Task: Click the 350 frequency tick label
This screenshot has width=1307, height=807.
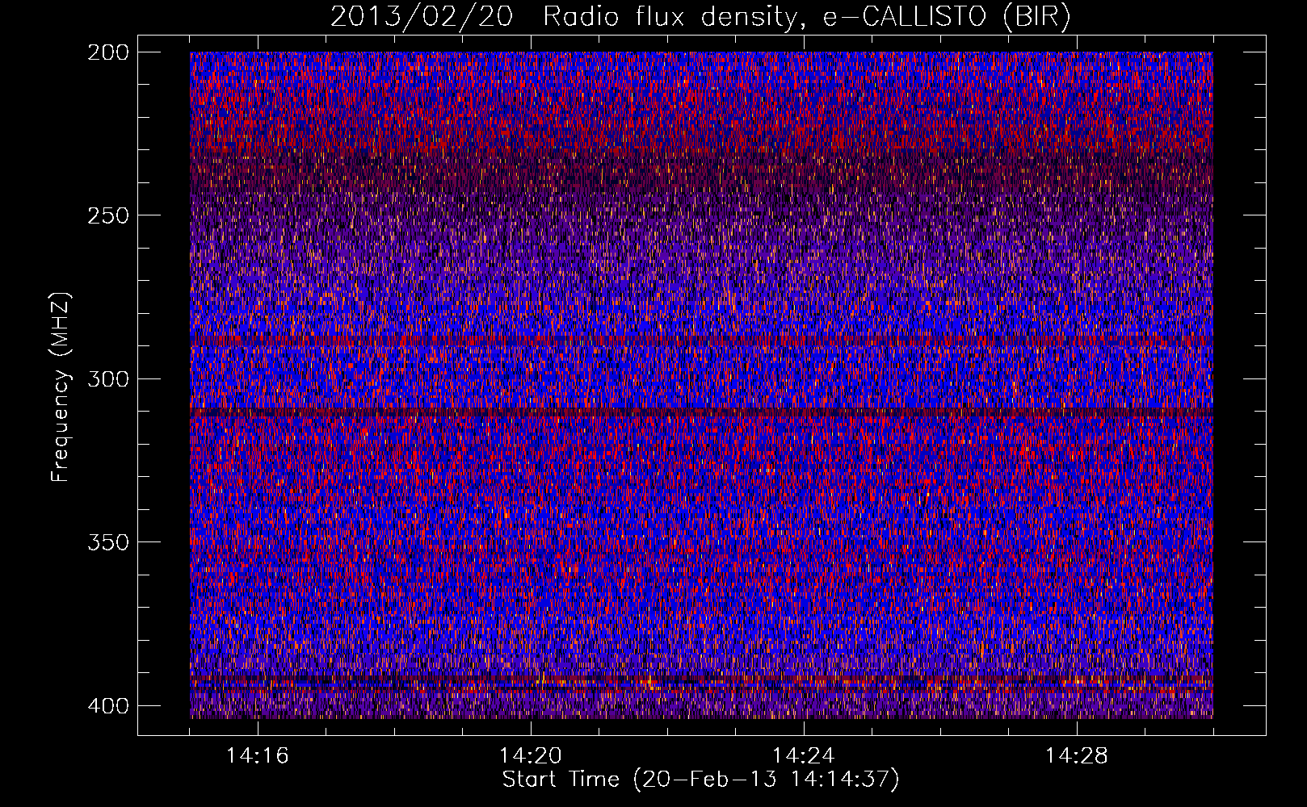Action: [x=107, y=542]
